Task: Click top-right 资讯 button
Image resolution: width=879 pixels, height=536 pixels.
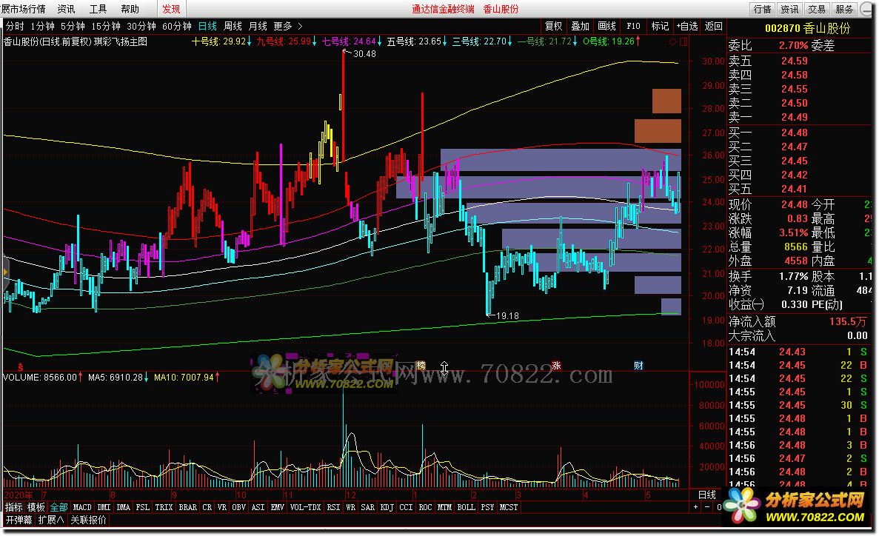Action: 790,9
